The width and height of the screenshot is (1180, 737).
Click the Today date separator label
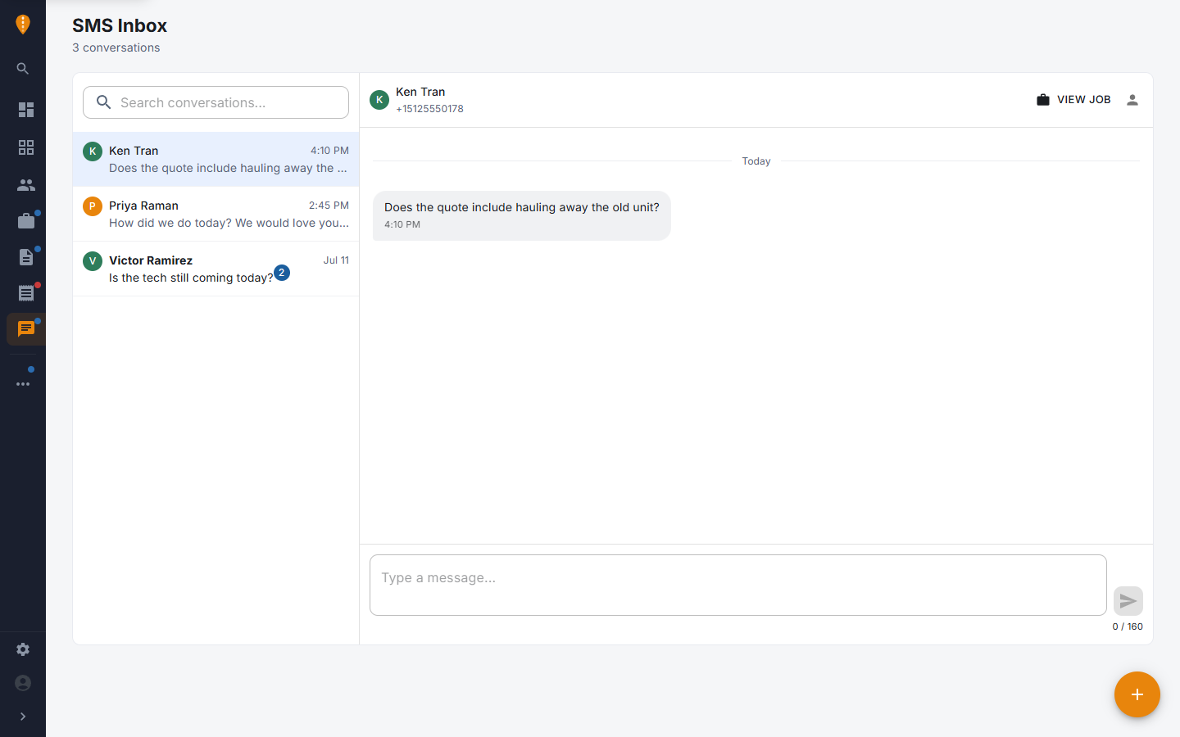pos(756,161)
